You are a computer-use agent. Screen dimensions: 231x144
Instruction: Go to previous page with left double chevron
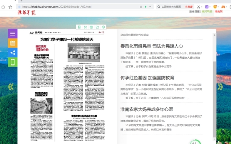click(11, 87)
